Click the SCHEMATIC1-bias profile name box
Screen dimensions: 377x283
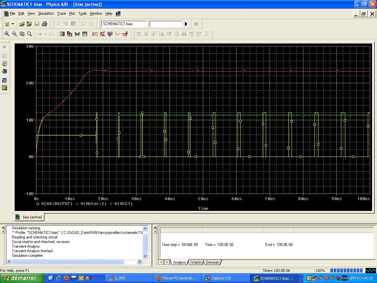pos(124,24)
